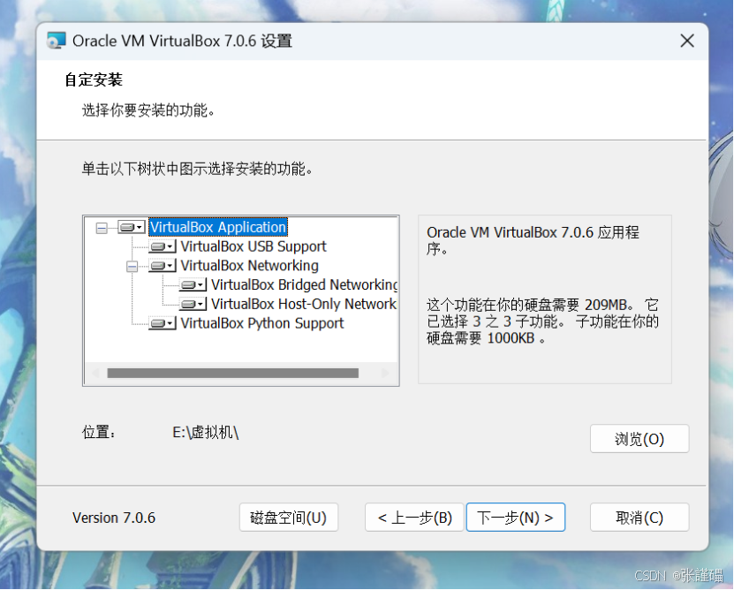Collapse the VirtualBox Application tree node

click(x=102, y=228)
